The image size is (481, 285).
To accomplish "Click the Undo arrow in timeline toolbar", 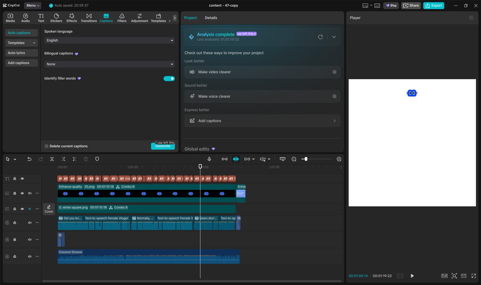I will [29, 159].
